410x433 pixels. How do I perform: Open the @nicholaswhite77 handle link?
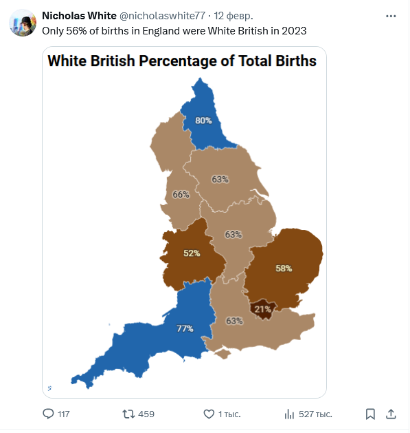[x=162, y=16]
